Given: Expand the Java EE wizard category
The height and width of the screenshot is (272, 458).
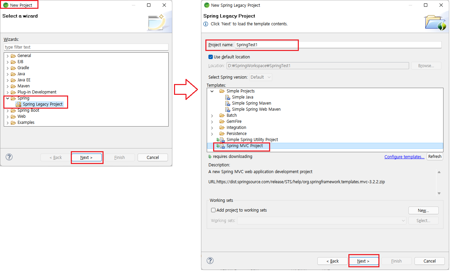Looking at the screenshot, I should click(x=7, y=80).
